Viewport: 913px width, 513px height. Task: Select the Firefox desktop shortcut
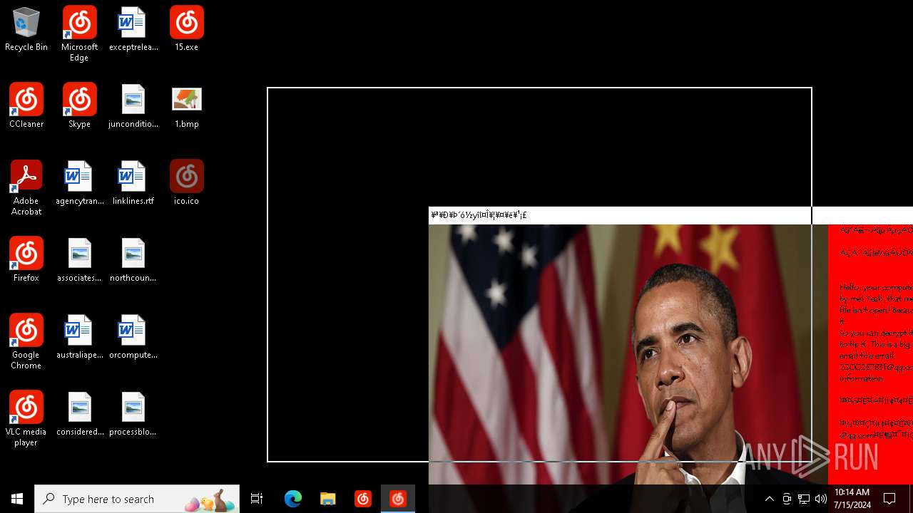point(26,261)
